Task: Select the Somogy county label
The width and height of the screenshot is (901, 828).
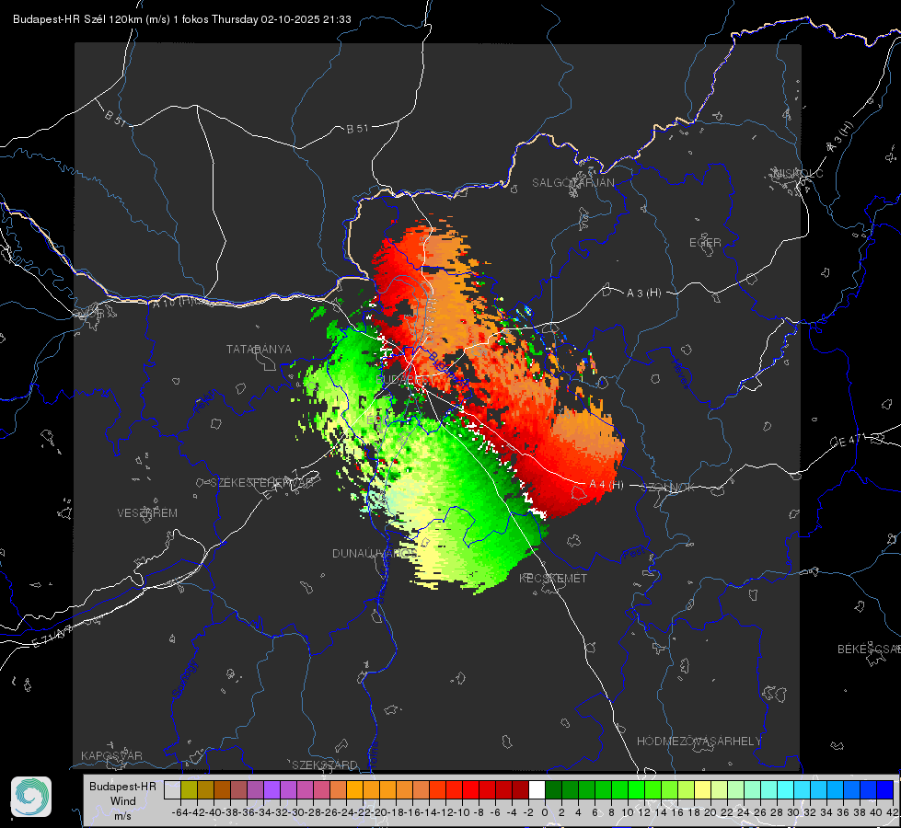Action: pyautogui.click(x=184, y=679)
